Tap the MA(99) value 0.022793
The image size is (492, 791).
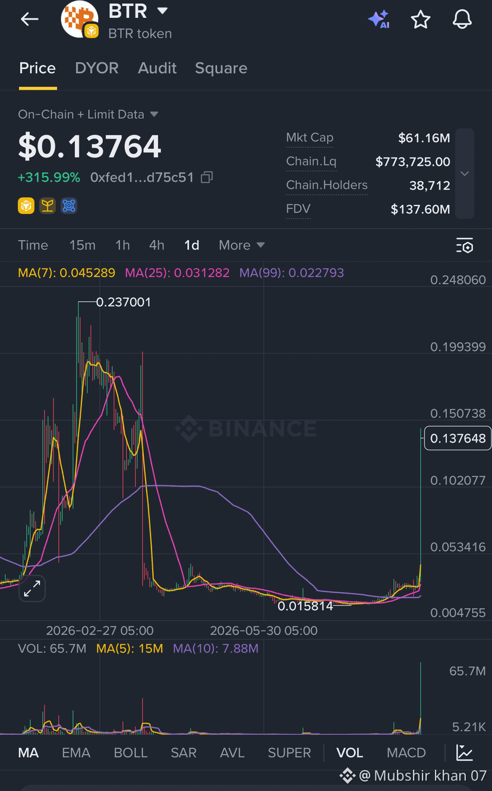pos(292,273)
